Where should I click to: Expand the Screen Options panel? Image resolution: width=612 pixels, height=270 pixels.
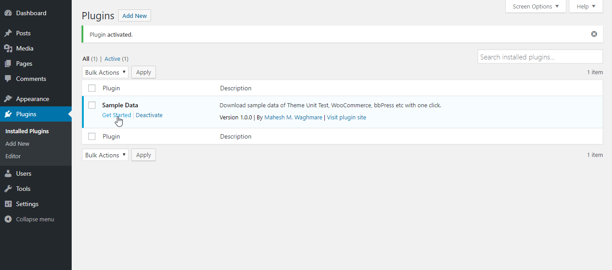pyautogui.click(x=535, y=6)
